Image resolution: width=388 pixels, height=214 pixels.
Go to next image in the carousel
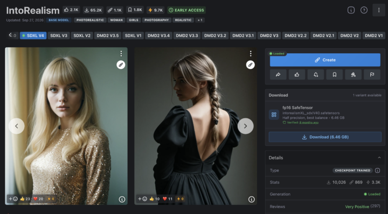pyautogui.click(x=246, y=126)
